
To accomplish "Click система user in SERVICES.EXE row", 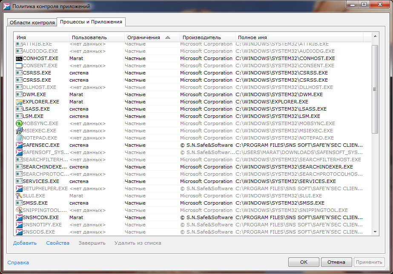I will point(79,181).
